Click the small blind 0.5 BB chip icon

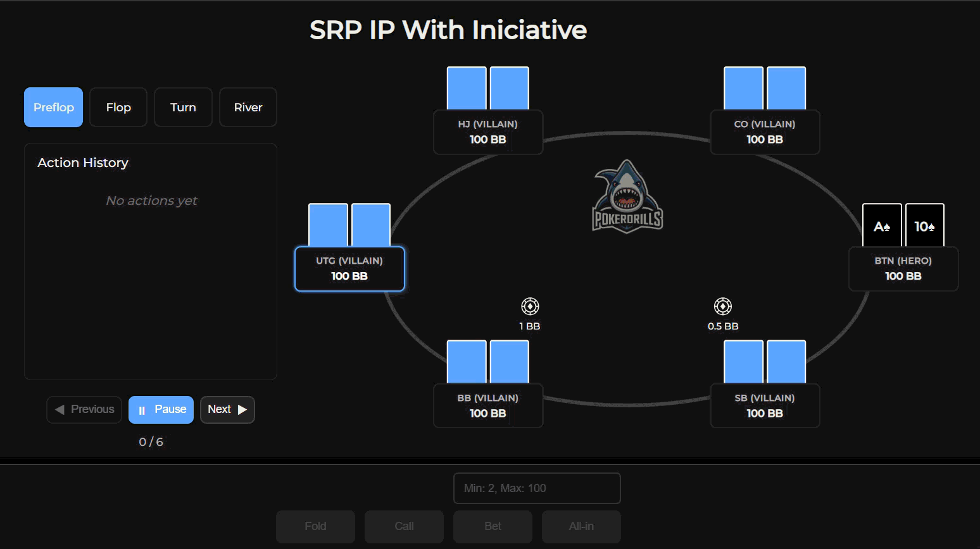point(722,307)
